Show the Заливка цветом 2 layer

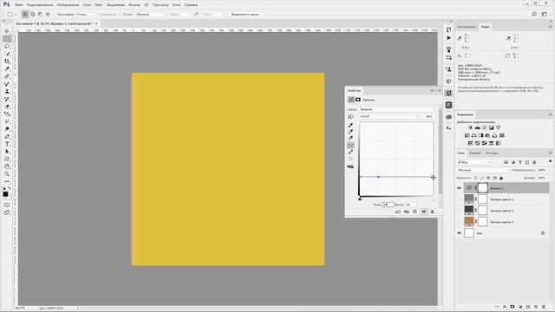459,211
